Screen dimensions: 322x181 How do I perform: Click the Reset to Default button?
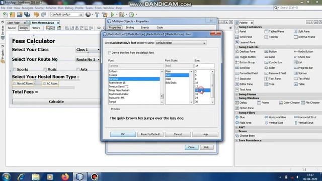[x=150, y=134]
